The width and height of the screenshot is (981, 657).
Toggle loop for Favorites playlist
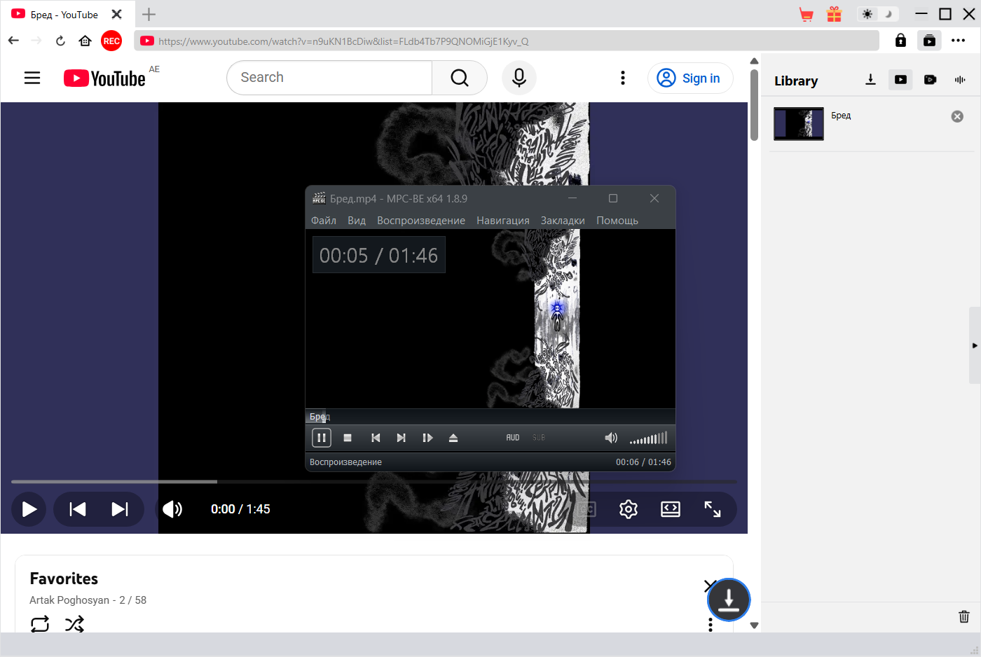click(x=40, y=623)
